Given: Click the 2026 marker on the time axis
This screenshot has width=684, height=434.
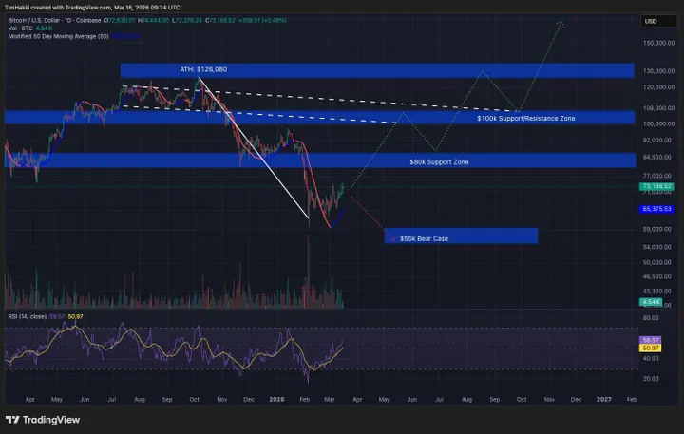Looking at the screenshot, I should coord(278,401).
